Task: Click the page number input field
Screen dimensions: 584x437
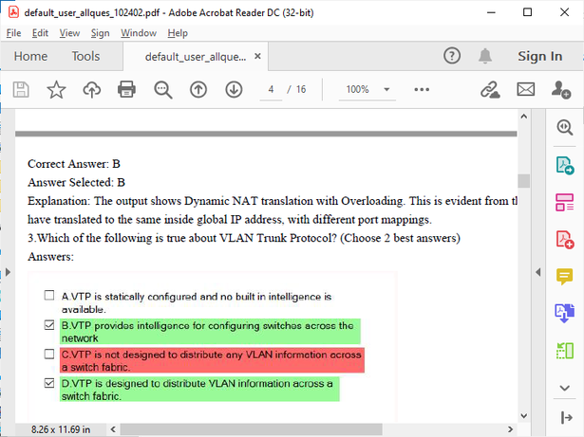Action: pyautogui.click(x=272, y=90)
